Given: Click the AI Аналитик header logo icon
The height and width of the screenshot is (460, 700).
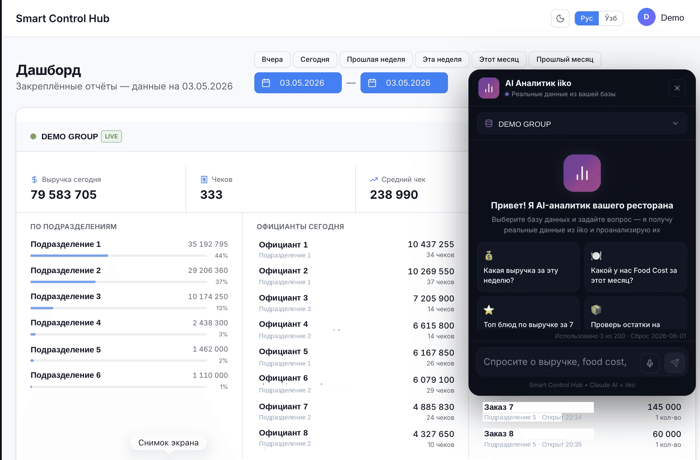Looking at the screenshot, I should (489, 88).
